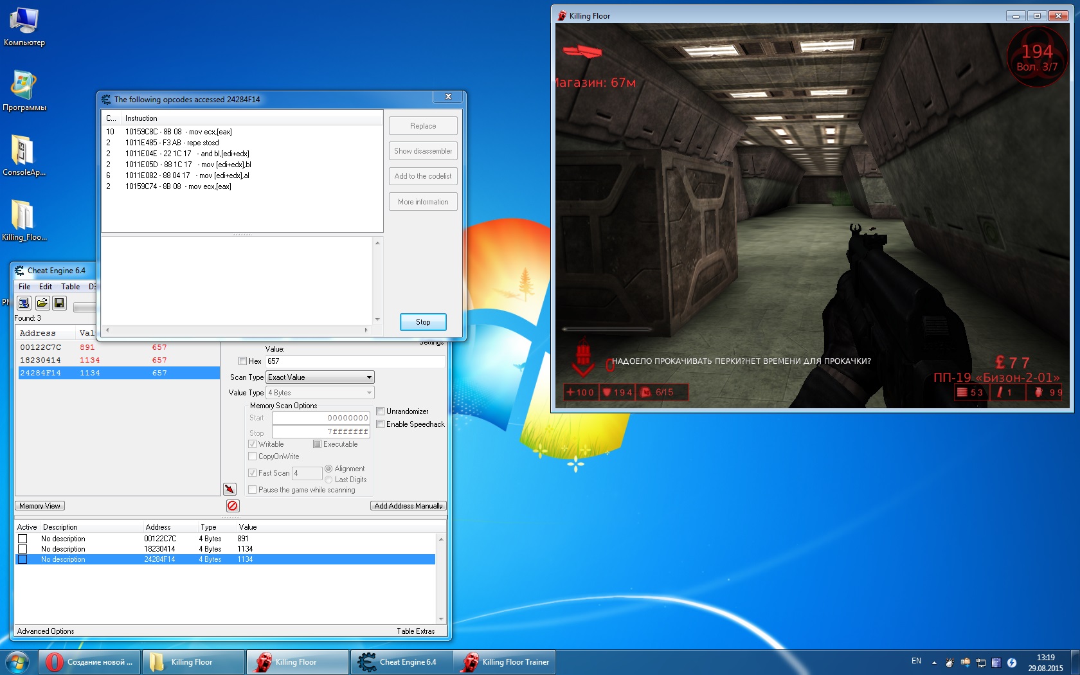
Task: Show hidden tray icons arrow
Action: pyautogui.click(x=934, y=663)
